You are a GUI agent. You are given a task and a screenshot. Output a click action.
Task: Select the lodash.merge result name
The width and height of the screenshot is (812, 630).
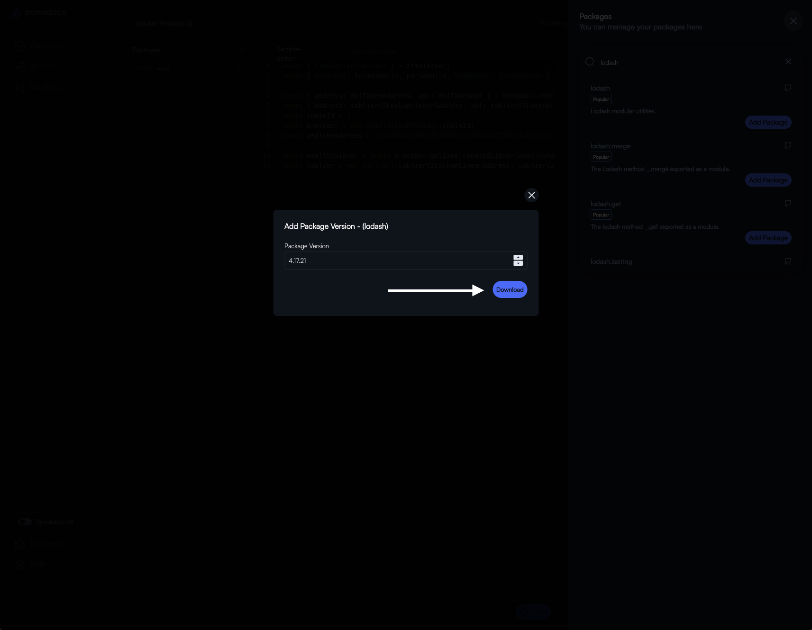tap(610, 146)
